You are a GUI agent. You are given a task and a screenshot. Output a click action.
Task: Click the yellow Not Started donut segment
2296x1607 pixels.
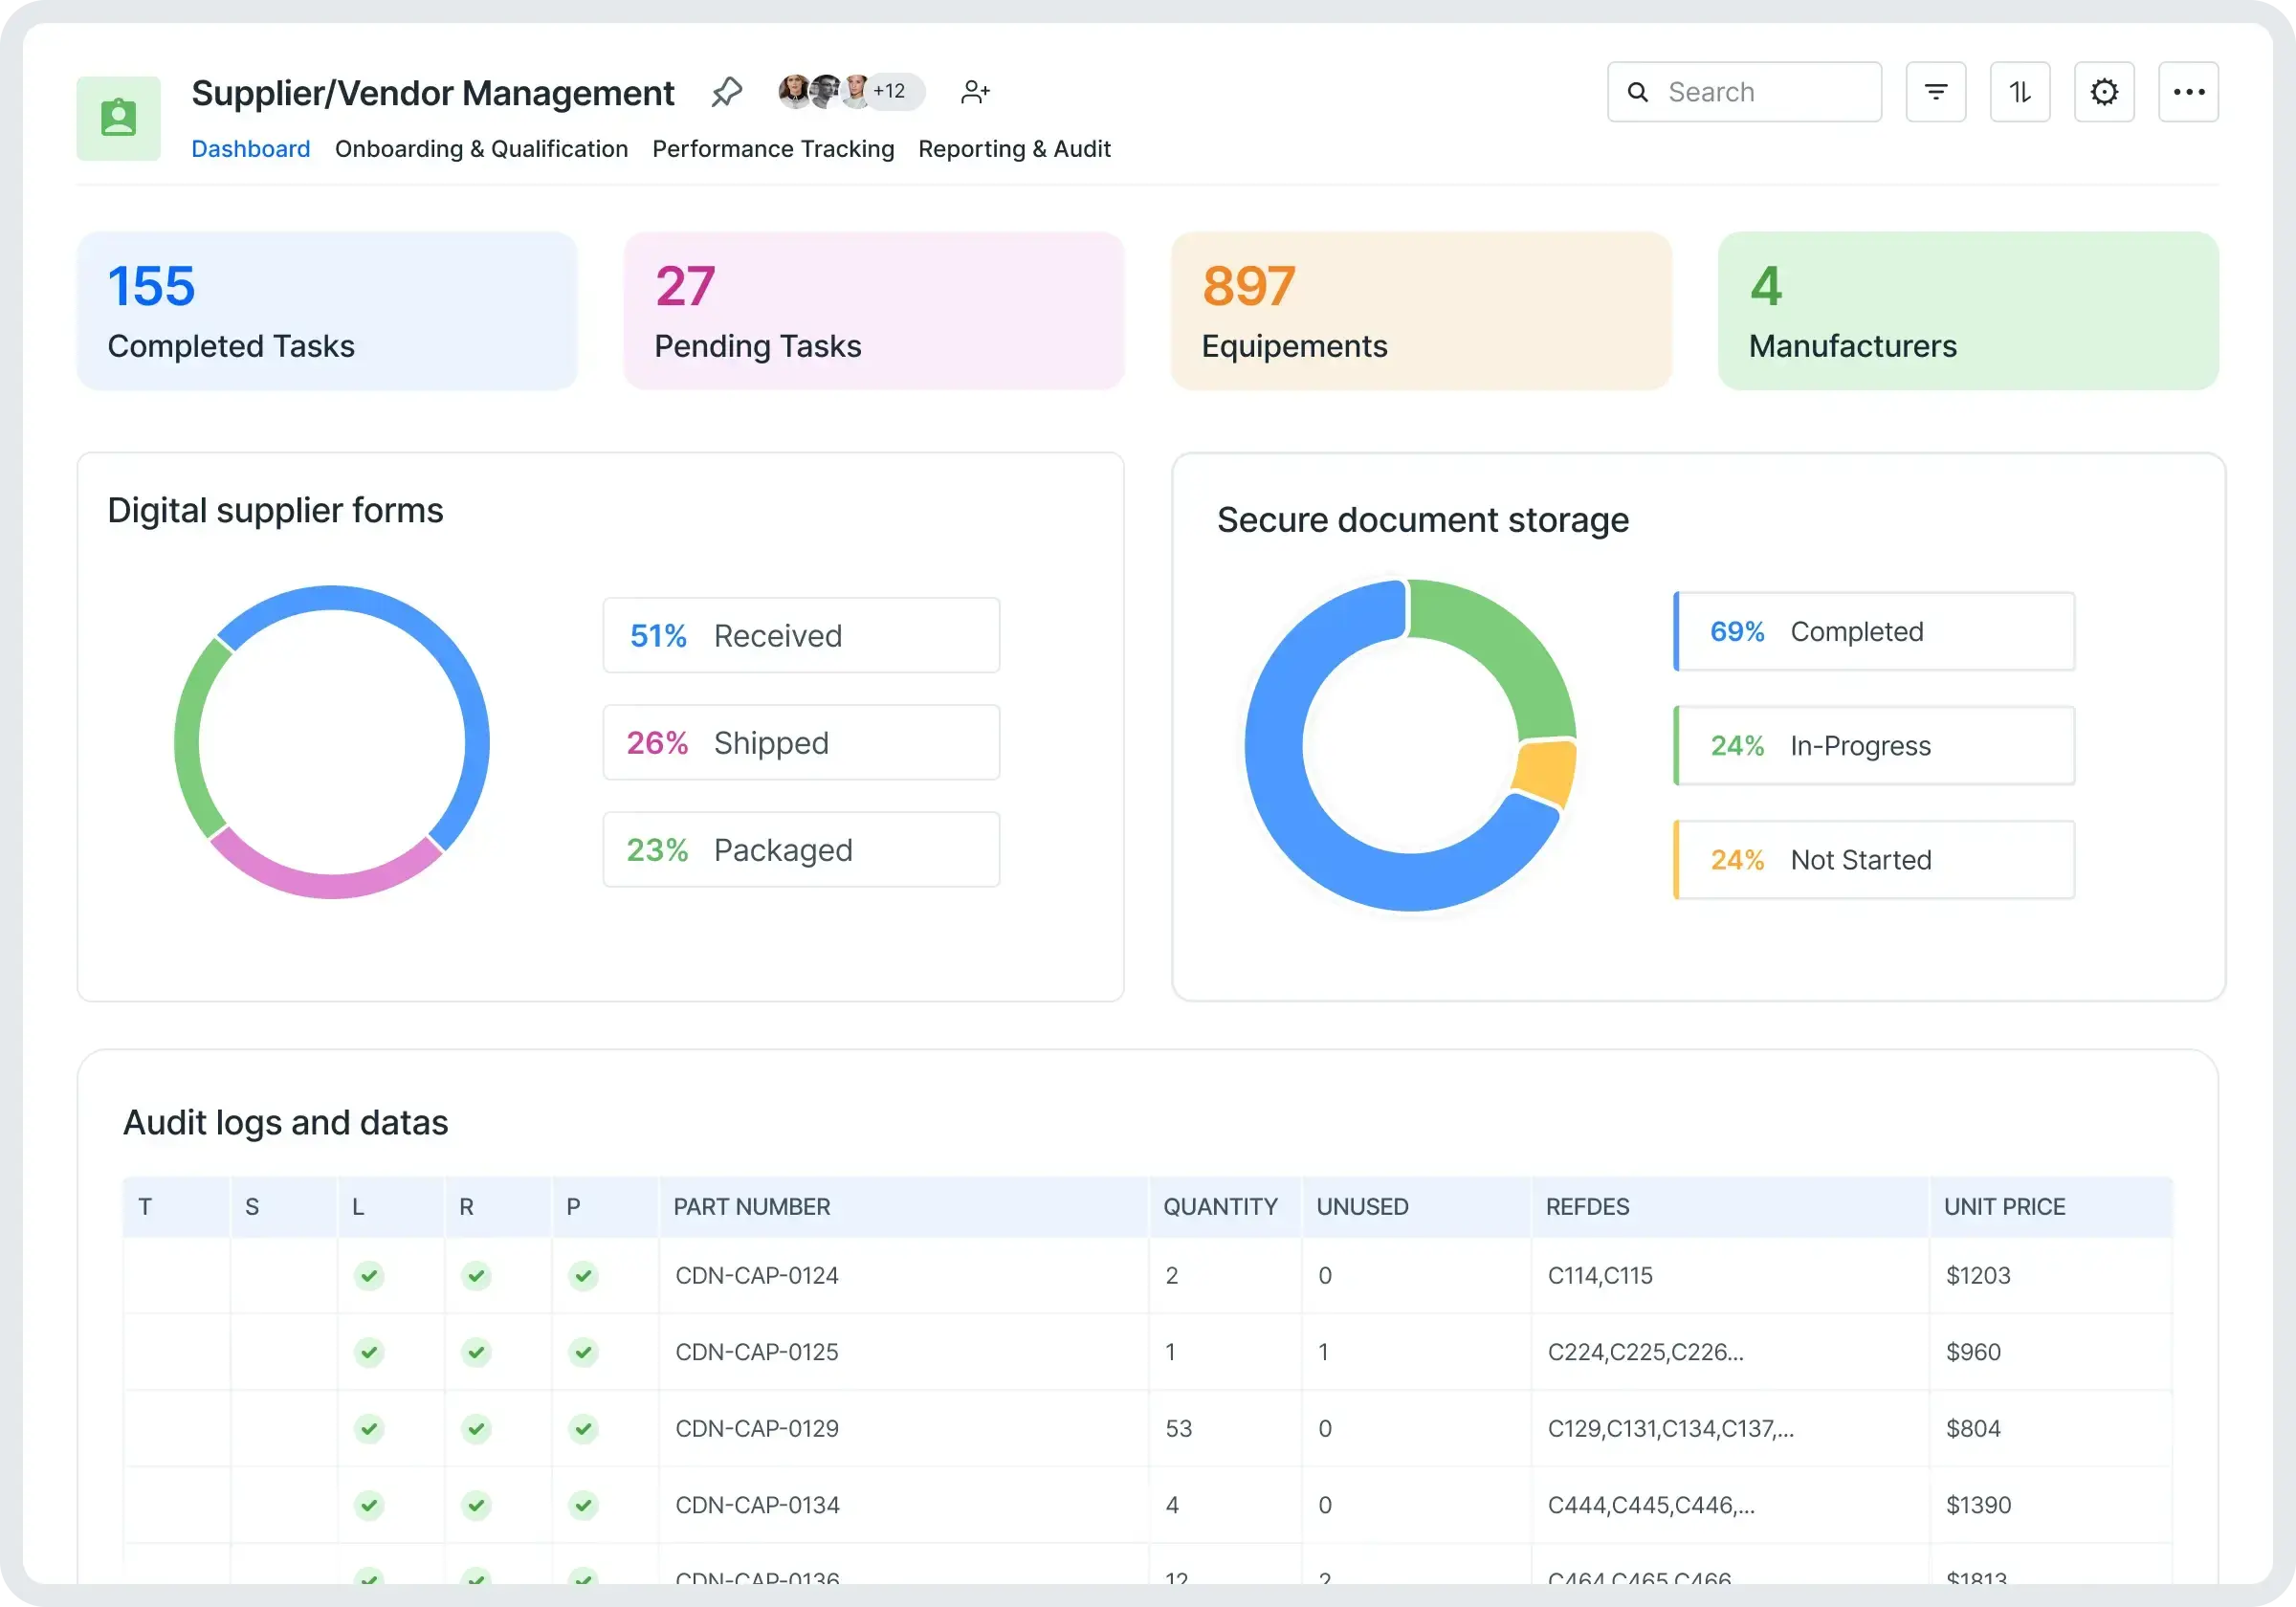(x=1544, y=772)
